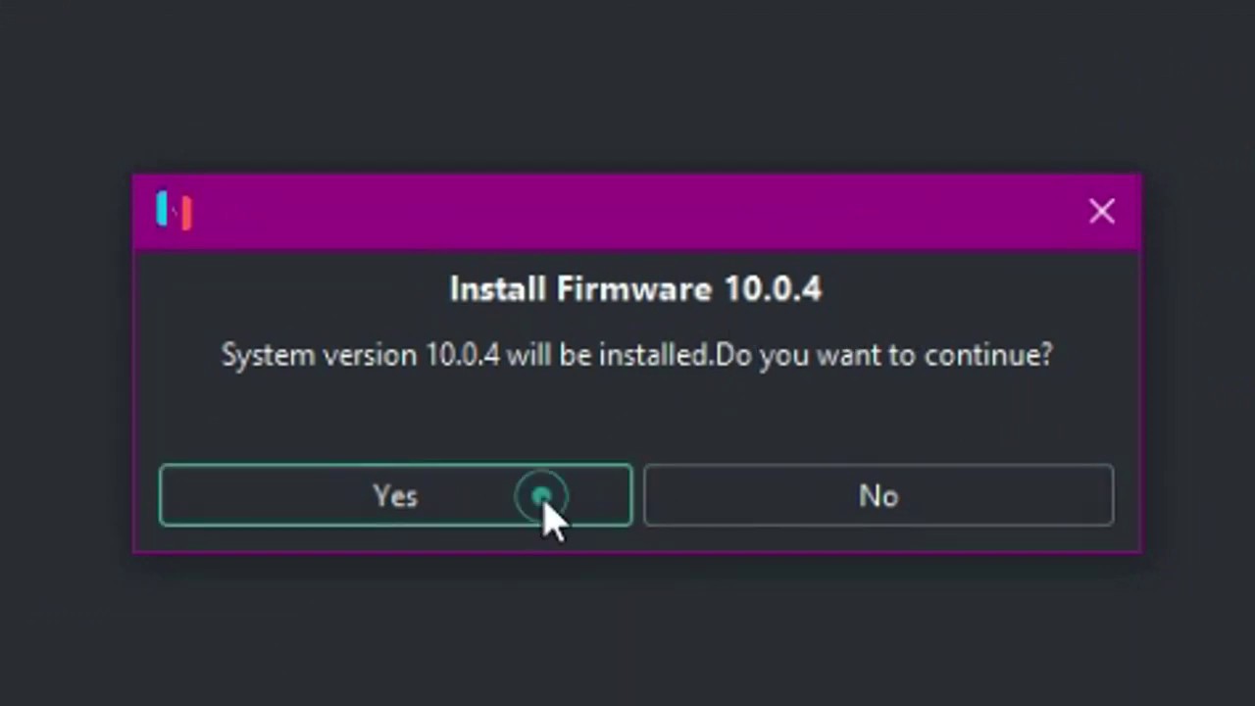Viewport: 1255px width, 706px height.
Task: Click the empty magenta title bar area
Action: [637, 212]
